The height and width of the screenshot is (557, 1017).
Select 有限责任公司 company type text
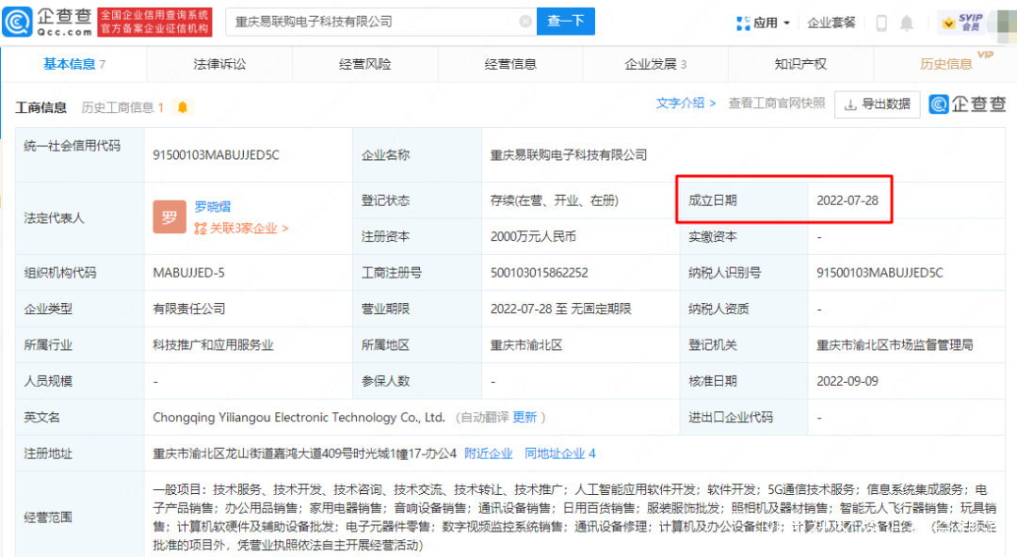click(188, 309)
